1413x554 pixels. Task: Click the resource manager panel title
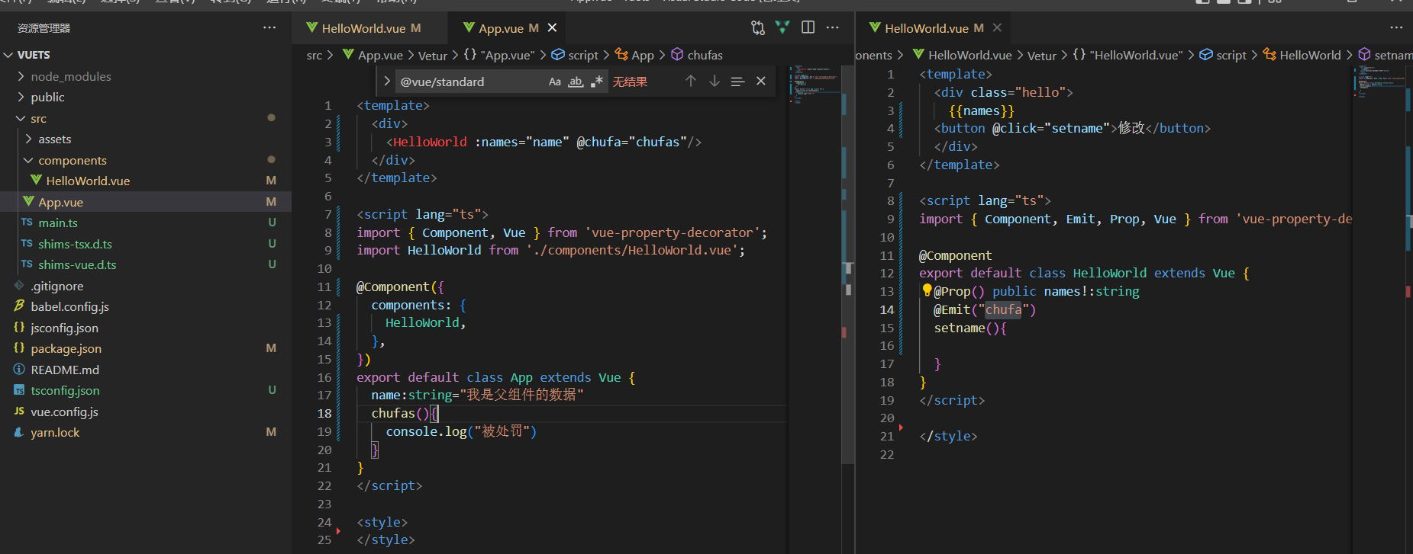(x=44, y=28)
